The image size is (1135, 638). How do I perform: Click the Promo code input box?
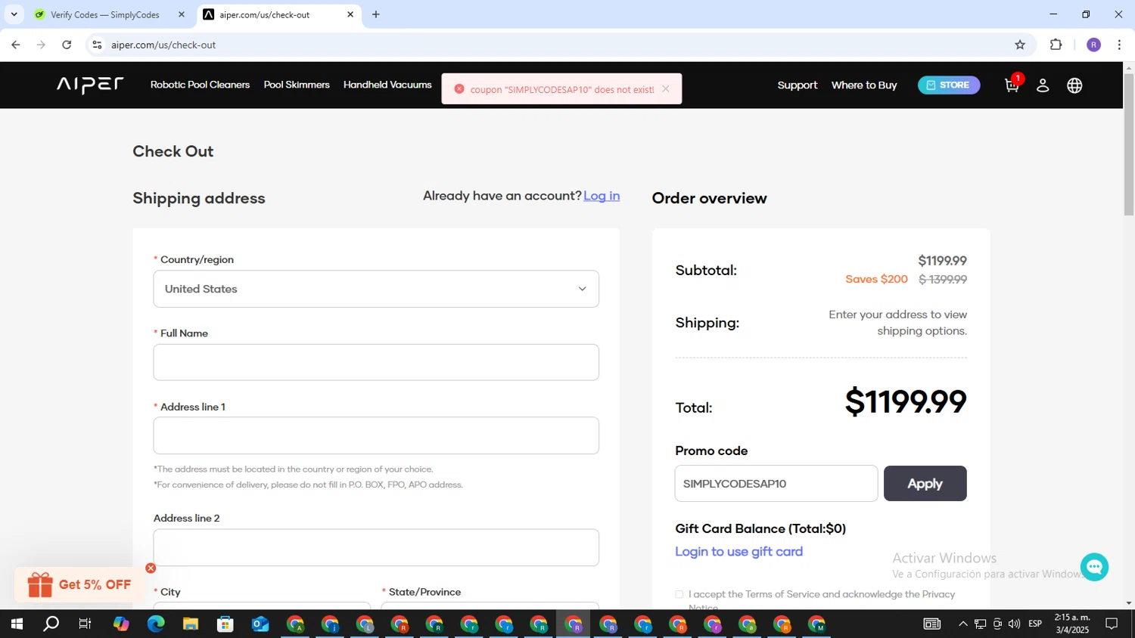tap(776, 483)
